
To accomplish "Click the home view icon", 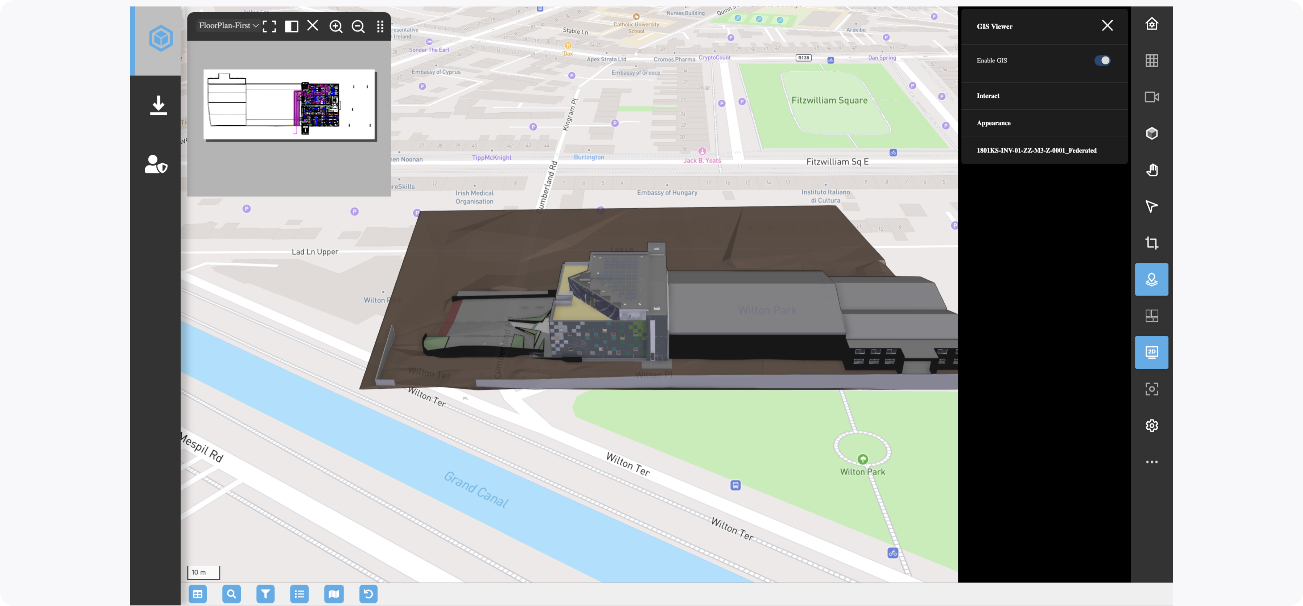I will [x=1151, y=24].
